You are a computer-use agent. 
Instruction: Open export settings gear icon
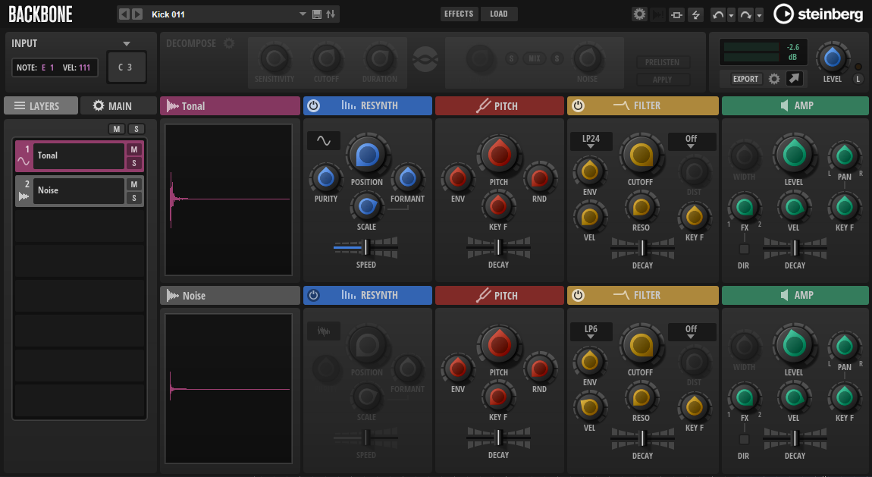pyautogui.click(x=774, y=79)
